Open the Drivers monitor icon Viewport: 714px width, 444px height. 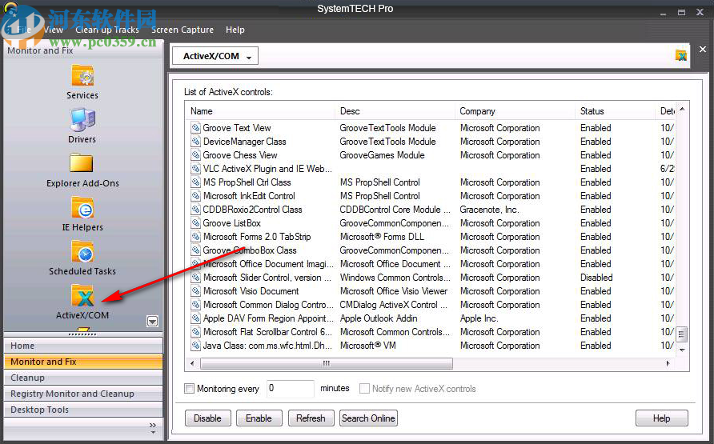[82, 120]
